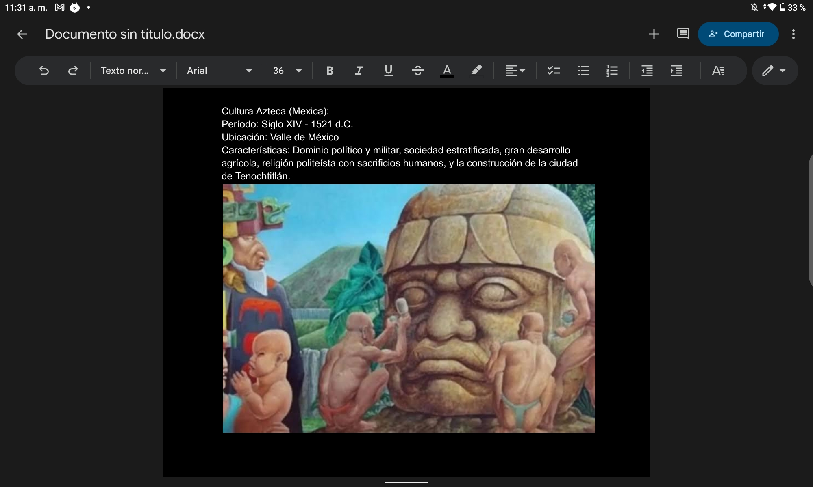Open the Arial font dropdown

pyautogui.click(x=220, y=71)
